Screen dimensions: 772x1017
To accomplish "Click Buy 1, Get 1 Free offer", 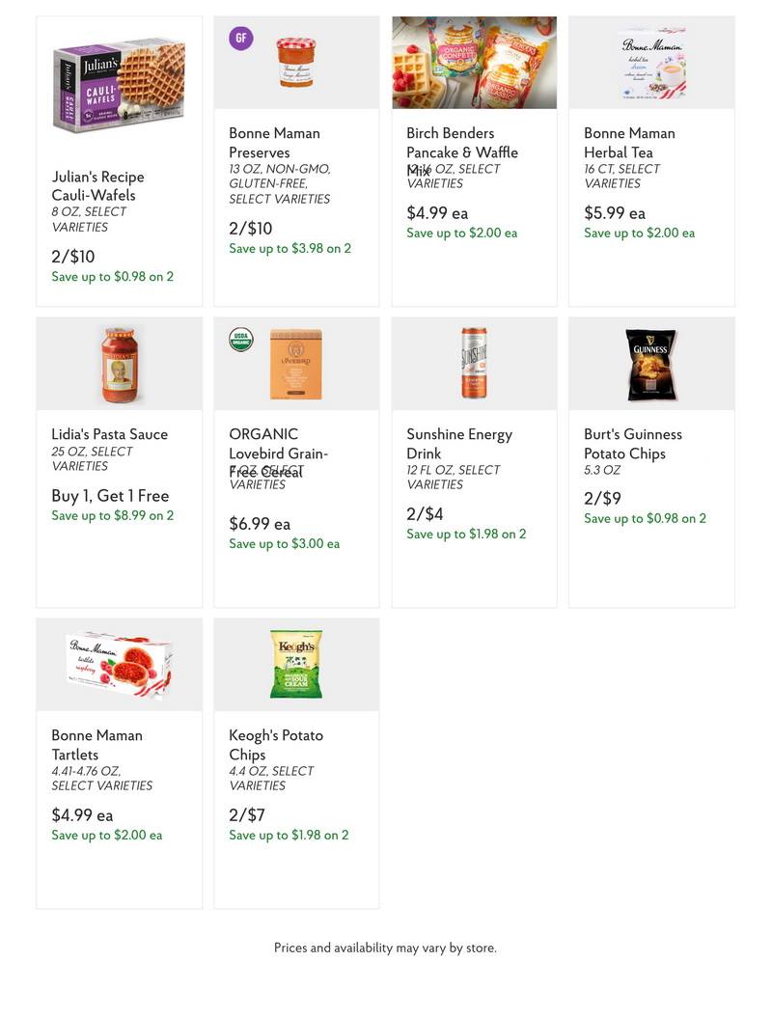I will [x=110, y=496].
